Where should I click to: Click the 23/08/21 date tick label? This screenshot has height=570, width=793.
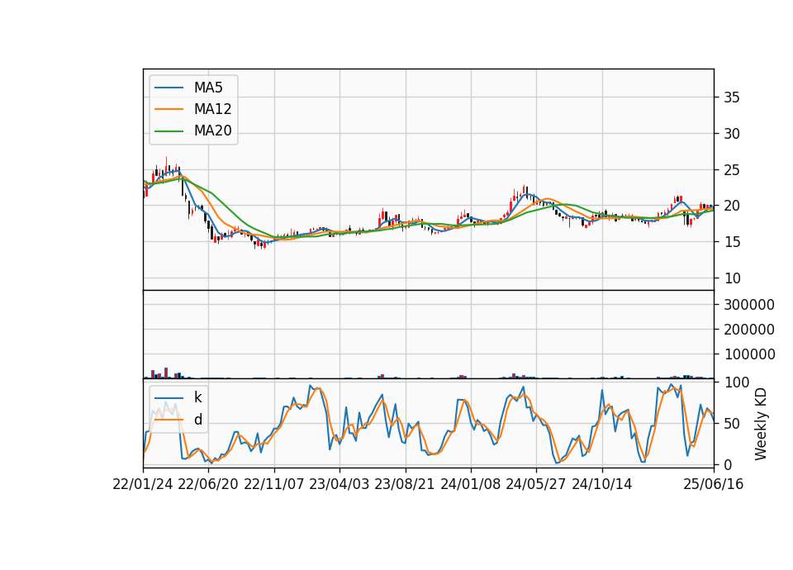(405, 485)
